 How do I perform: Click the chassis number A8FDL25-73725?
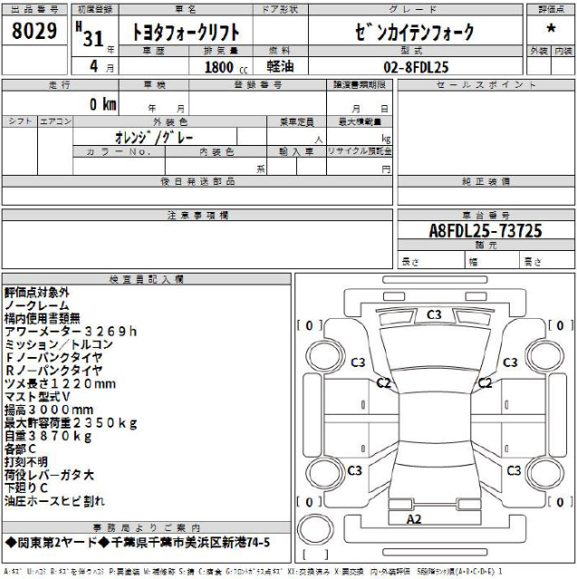(x=485, y=231)
